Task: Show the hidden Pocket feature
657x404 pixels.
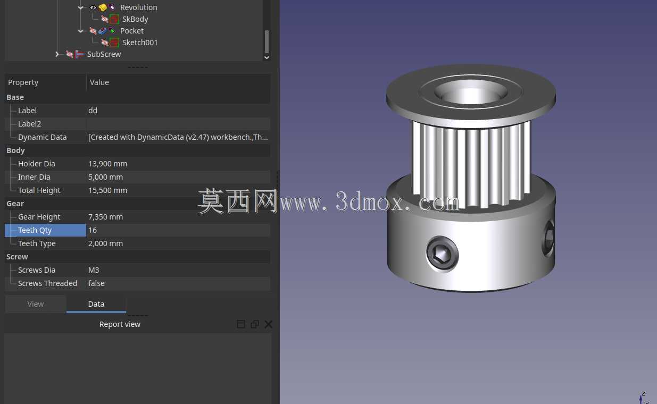Action: tap(93, 31)
